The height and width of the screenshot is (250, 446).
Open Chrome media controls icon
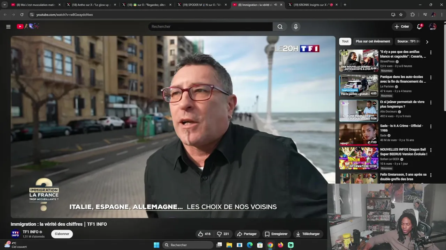point(425,15)
